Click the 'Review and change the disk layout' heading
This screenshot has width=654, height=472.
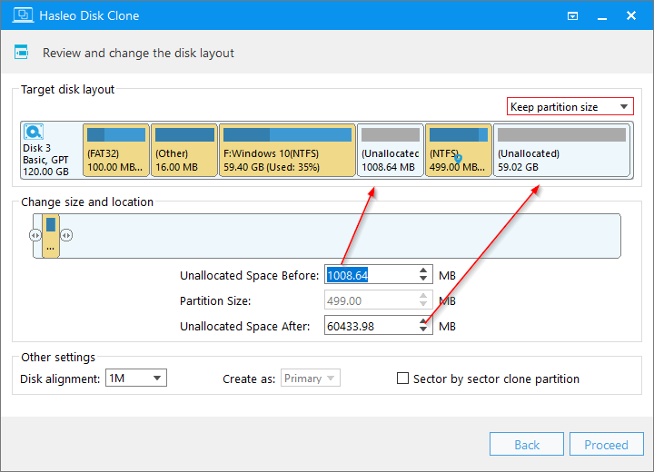[138, 53]
